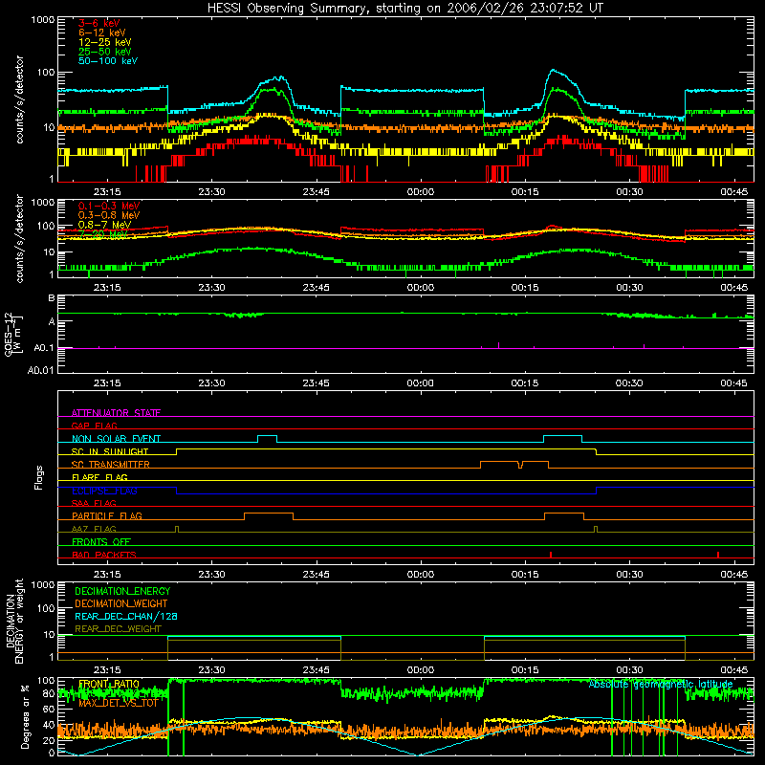
Task: Click the 00:00 tick label under the Flags panel
Action: click(x=420, y=575)
